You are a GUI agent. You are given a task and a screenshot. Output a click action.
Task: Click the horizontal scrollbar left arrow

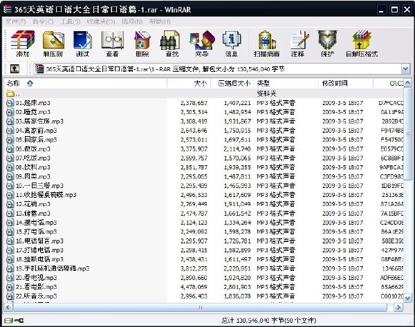(8, 307)
